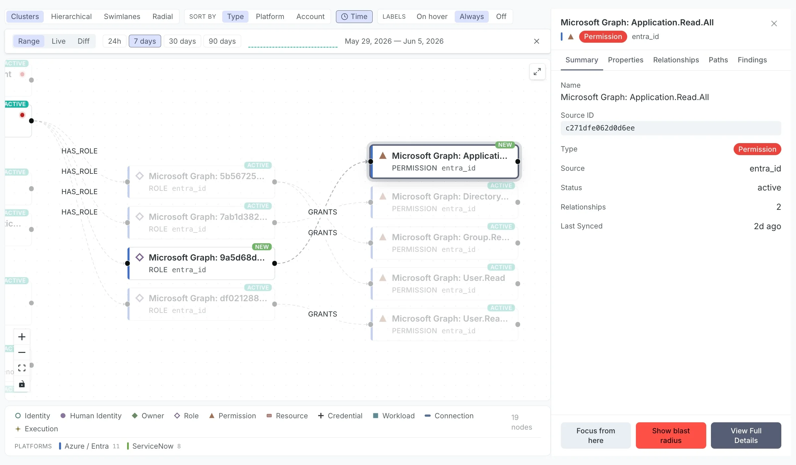Toggle the graph lock icon
The image size is (796, 465).
coord(22,384)
